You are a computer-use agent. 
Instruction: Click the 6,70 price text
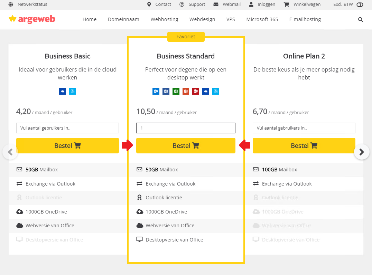tap(260, 112)
